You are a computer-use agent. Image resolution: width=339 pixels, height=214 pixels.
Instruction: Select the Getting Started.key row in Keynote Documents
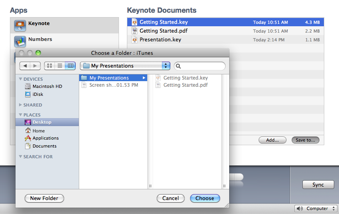point(226,22)
